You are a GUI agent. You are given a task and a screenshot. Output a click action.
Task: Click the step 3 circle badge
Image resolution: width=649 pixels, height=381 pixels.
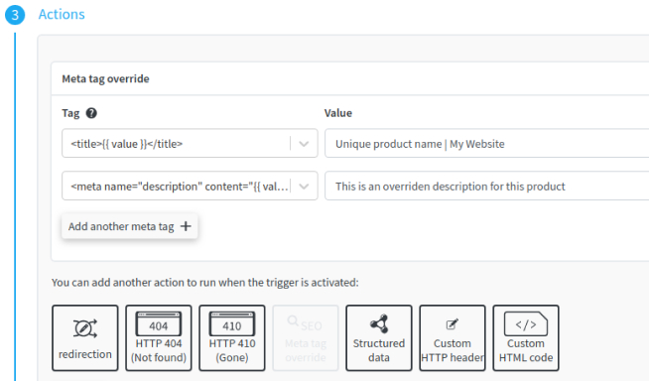tap(15, 15)
